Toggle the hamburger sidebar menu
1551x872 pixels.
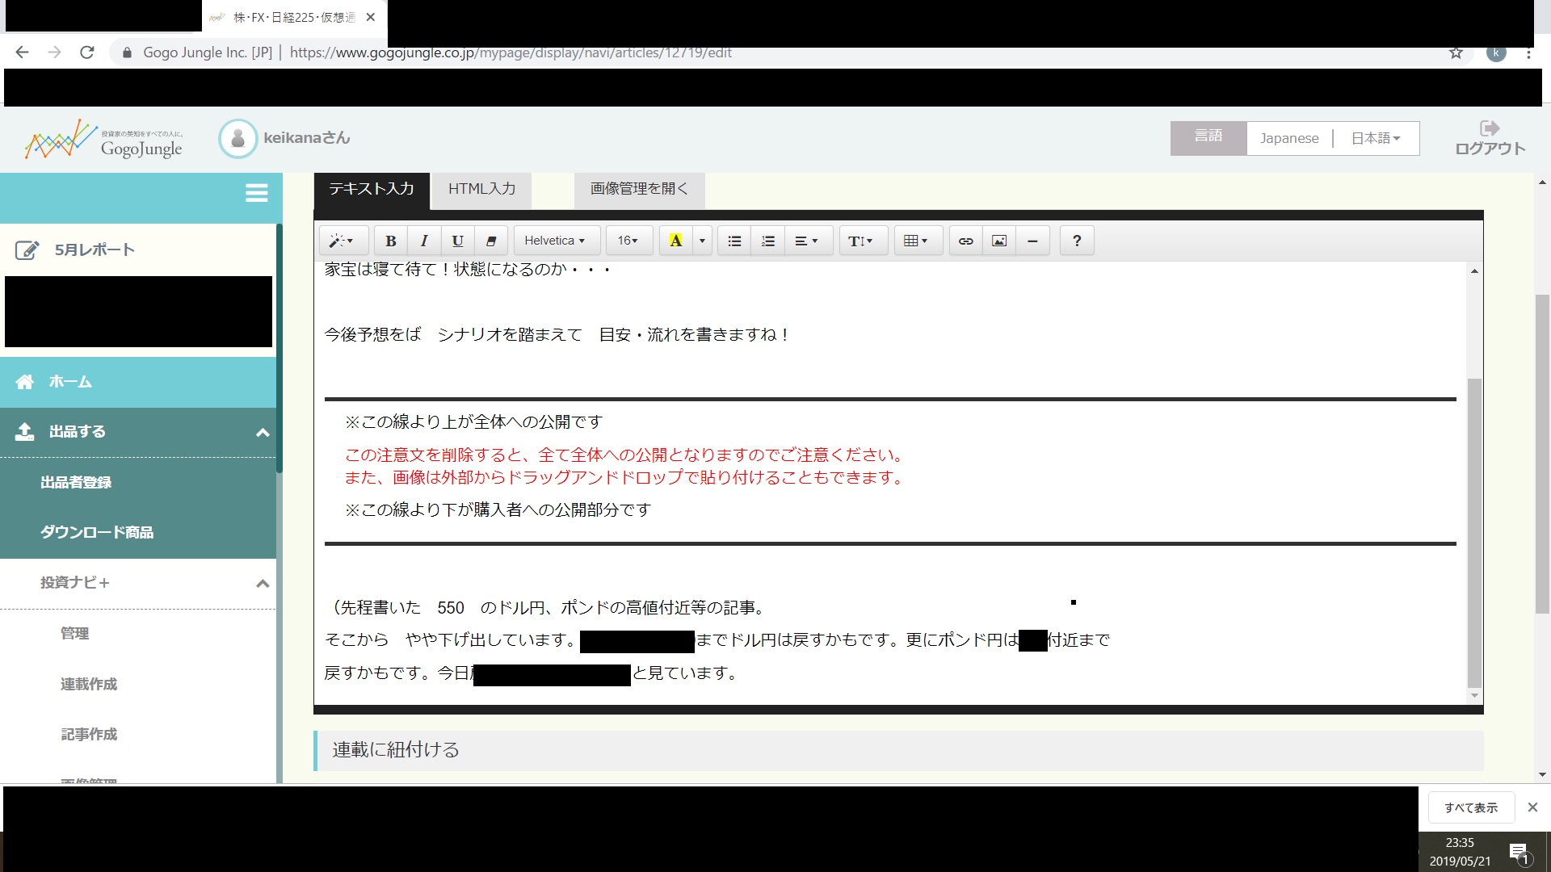click(x=256, y=193)
